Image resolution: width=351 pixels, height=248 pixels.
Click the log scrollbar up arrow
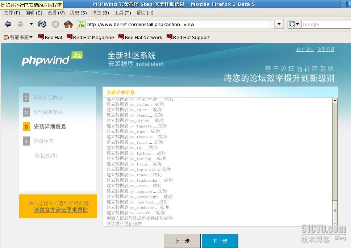click(x=335, y=100)
